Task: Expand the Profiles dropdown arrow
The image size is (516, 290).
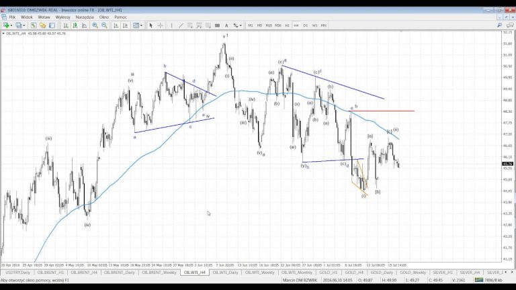Action: click(x=24, y=26)
